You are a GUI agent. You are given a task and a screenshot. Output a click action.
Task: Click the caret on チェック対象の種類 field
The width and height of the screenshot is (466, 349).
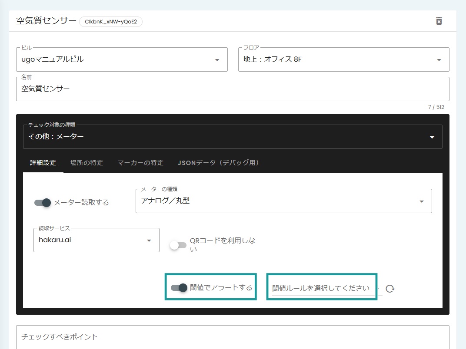pyautogui.click(x=432, y=137)
